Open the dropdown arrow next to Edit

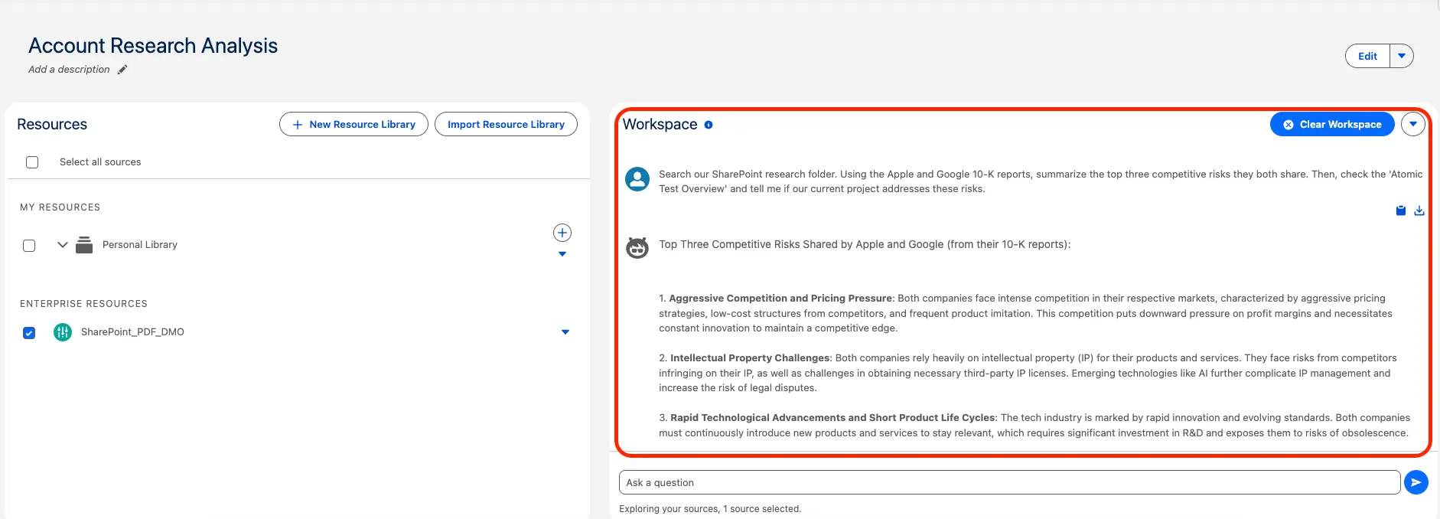pos(1402,56)
